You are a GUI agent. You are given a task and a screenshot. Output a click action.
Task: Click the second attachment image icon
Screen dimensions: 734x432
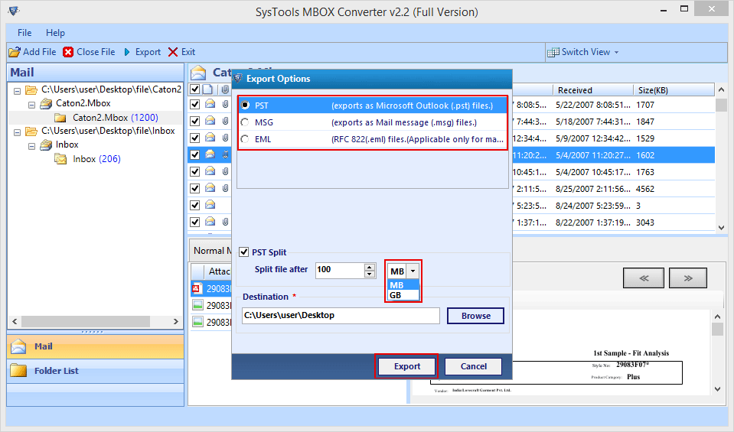tap(198, 305)
